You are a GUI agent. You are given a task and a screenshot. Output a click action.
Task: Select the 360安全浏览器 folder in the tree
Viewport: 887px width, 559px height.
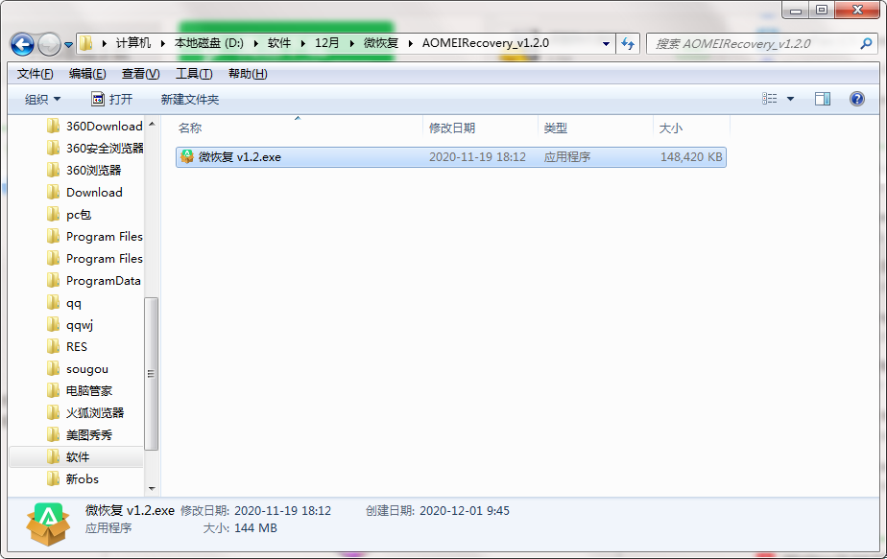tap(105, 148)
